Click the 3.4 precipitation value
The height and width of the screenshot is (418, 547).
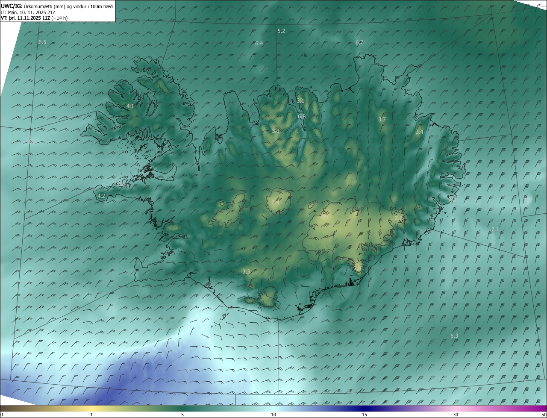click(419, 132)
